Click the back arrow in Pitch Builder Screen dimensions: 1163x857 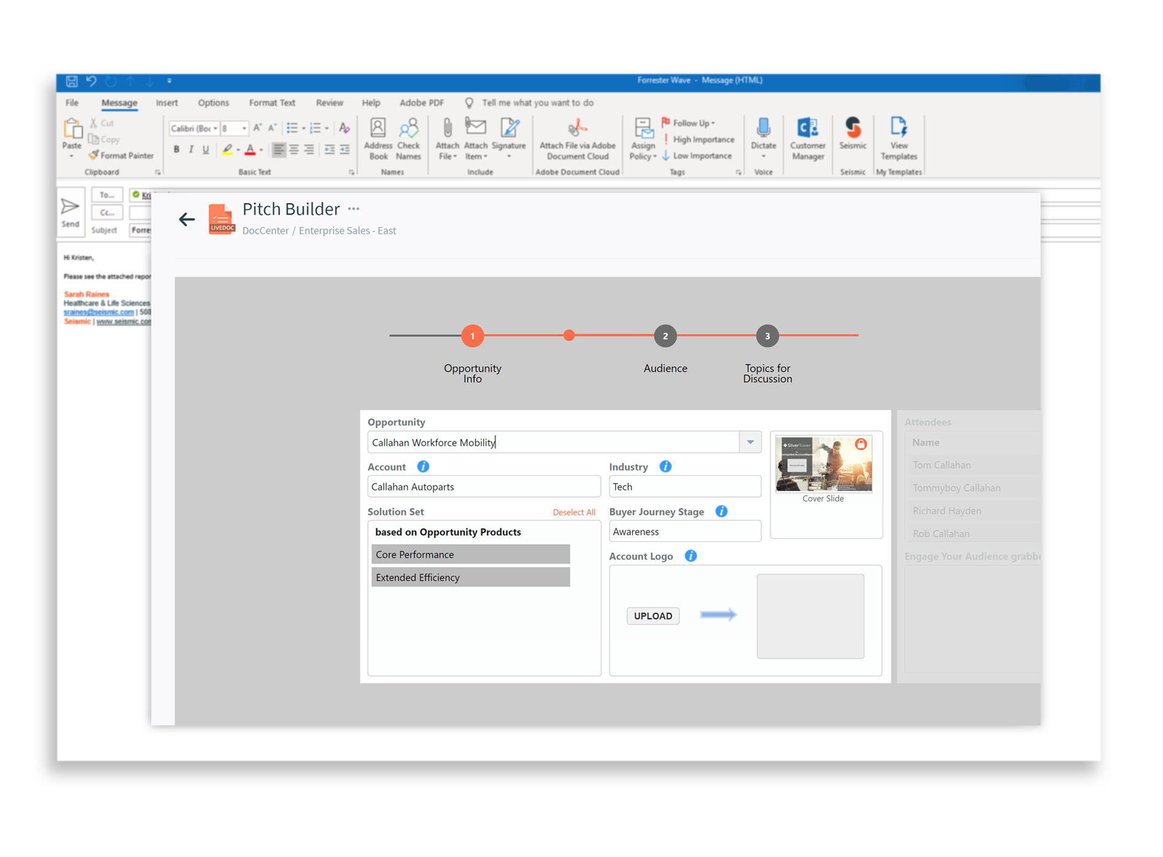click(x=187, y=219)
